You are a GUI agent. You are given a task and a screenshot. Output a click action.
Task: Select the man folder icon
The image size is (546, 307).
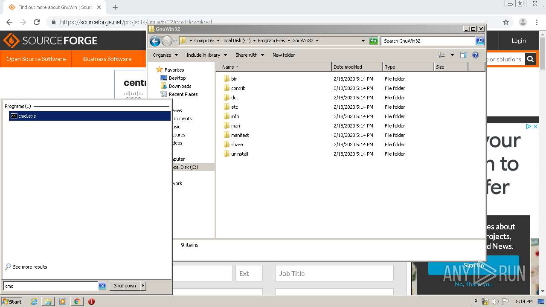227,126
